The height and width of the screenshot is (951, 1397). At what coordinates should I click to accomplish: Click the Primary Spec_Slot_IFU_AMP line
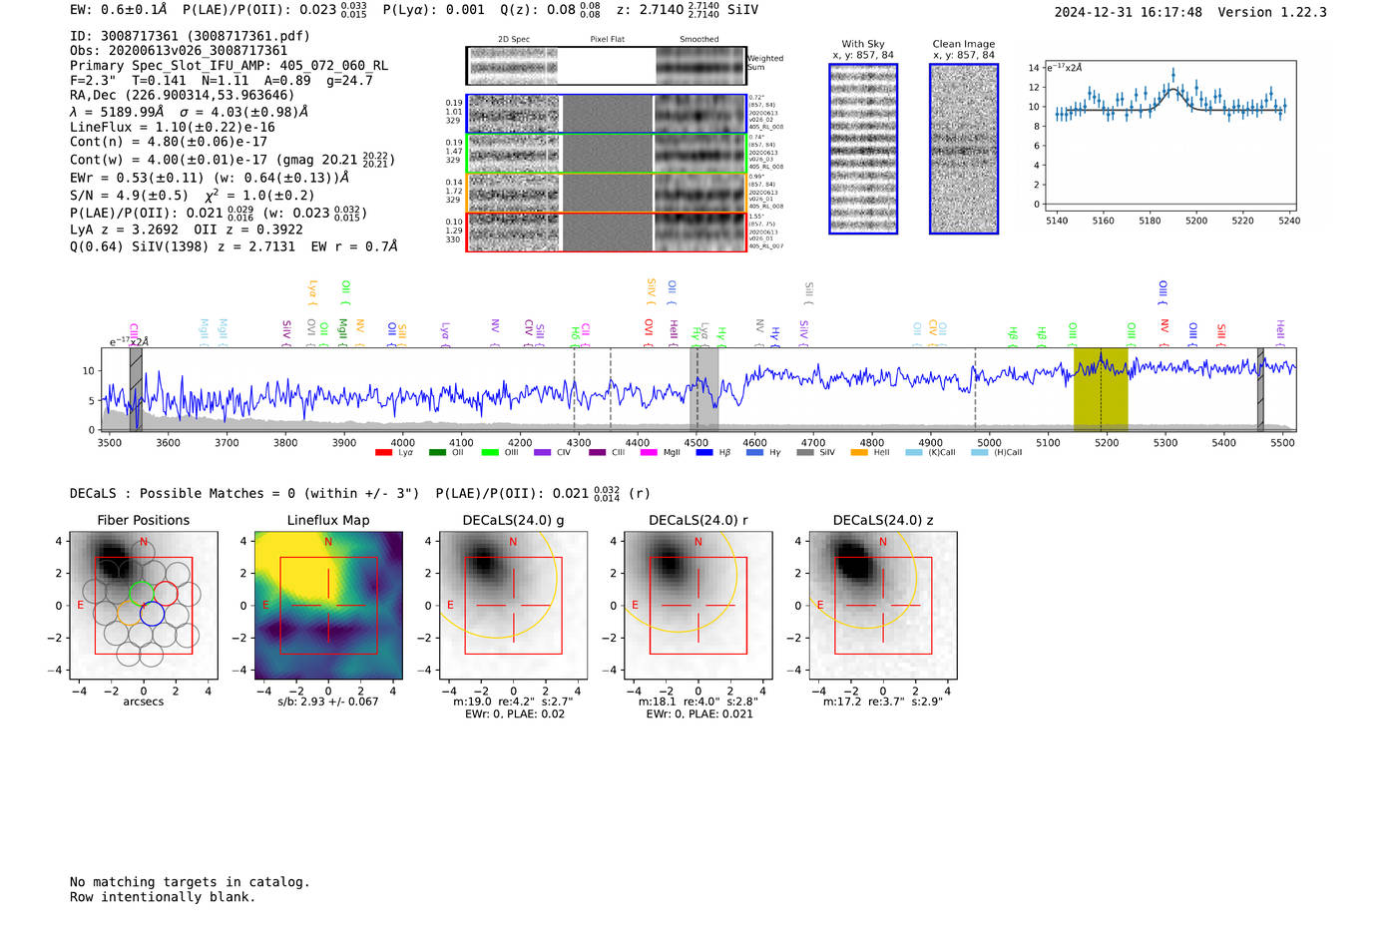pos(229,66)
